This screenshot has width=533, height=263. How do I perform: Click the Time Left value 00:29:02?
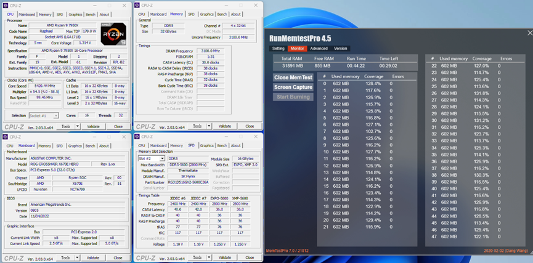(x=389, y=66)
